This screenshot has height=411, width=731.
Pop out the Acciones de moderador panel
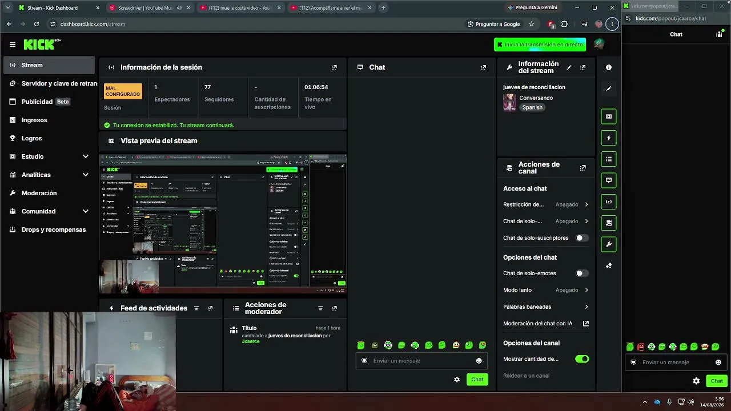[334, 308]
